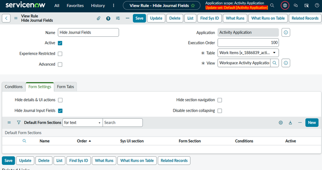Screen dimensions: 322x170
Task: Enable the Advanced checkbox
Action: [x=60, y=64]
